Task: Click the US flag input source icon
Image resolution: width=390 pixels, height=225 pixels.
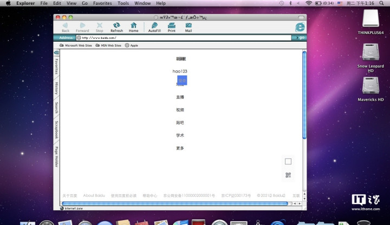Action: point(340,3)
